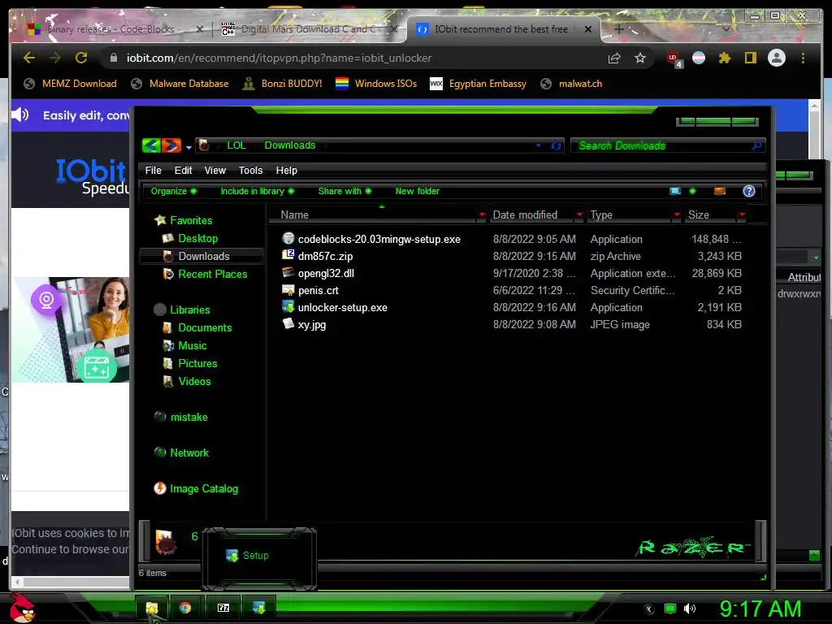
Task: Select Libraries in the navigation pane
Action: 189,310
